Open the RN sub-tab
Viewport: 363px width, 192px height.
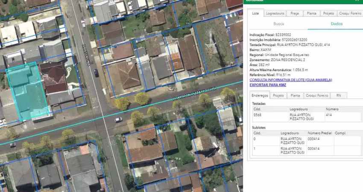coord(338,96)
